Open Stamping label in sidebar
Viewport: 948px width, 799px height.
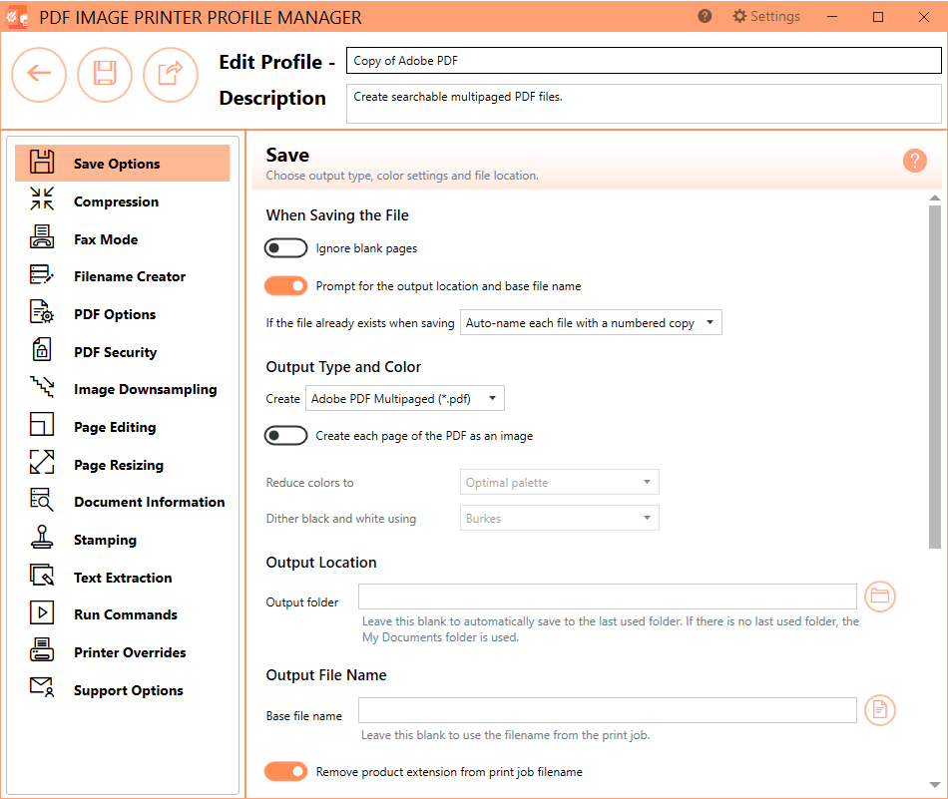[105, 540]
